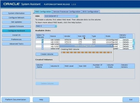Switch to the RAID Configuration tab
Image resolution: width=140 pixels, height=103 pixels.
coord(43,12)
